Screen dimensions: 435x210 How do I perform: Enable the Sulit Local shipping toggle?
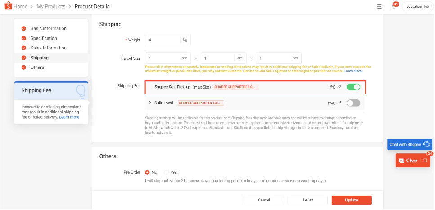tap(354, 103)
